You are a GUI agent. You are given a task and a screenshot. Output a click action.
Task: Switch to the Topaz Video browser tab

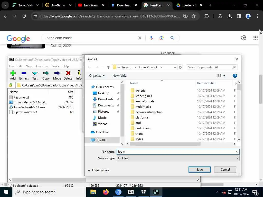point(25,5)
